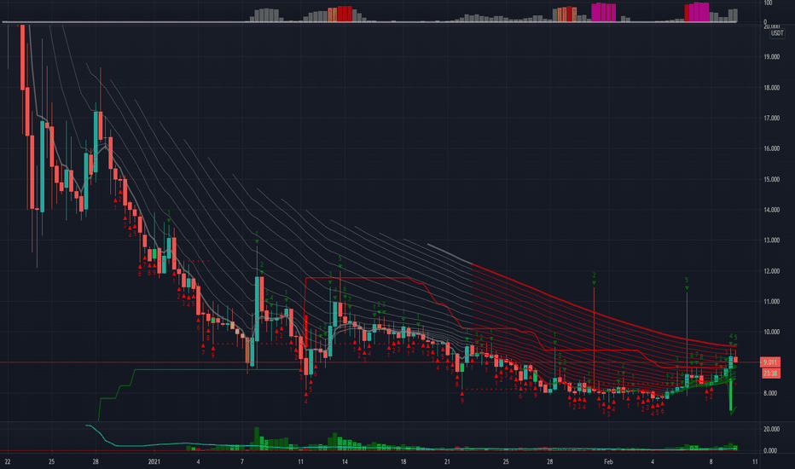Viewport: 795px width, 469px height.
Task: Click the 20.000 label in the volume pane
Action: pos(772,429)
